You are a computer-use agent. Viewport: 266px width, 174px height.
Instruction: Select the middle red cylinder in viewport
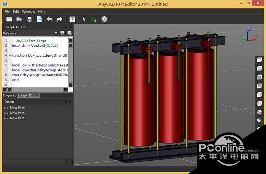[x=169, y=98]
